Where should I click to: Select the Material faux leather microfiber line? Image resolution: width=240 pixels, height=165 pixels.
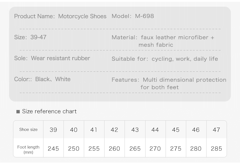(x=163, y=38)
